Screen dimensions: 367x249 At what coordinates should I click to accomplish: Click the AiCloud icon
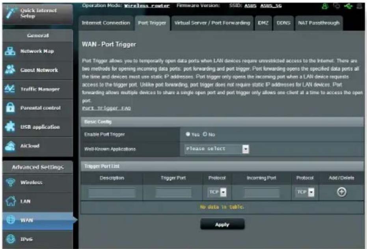[x=10, y=146]
